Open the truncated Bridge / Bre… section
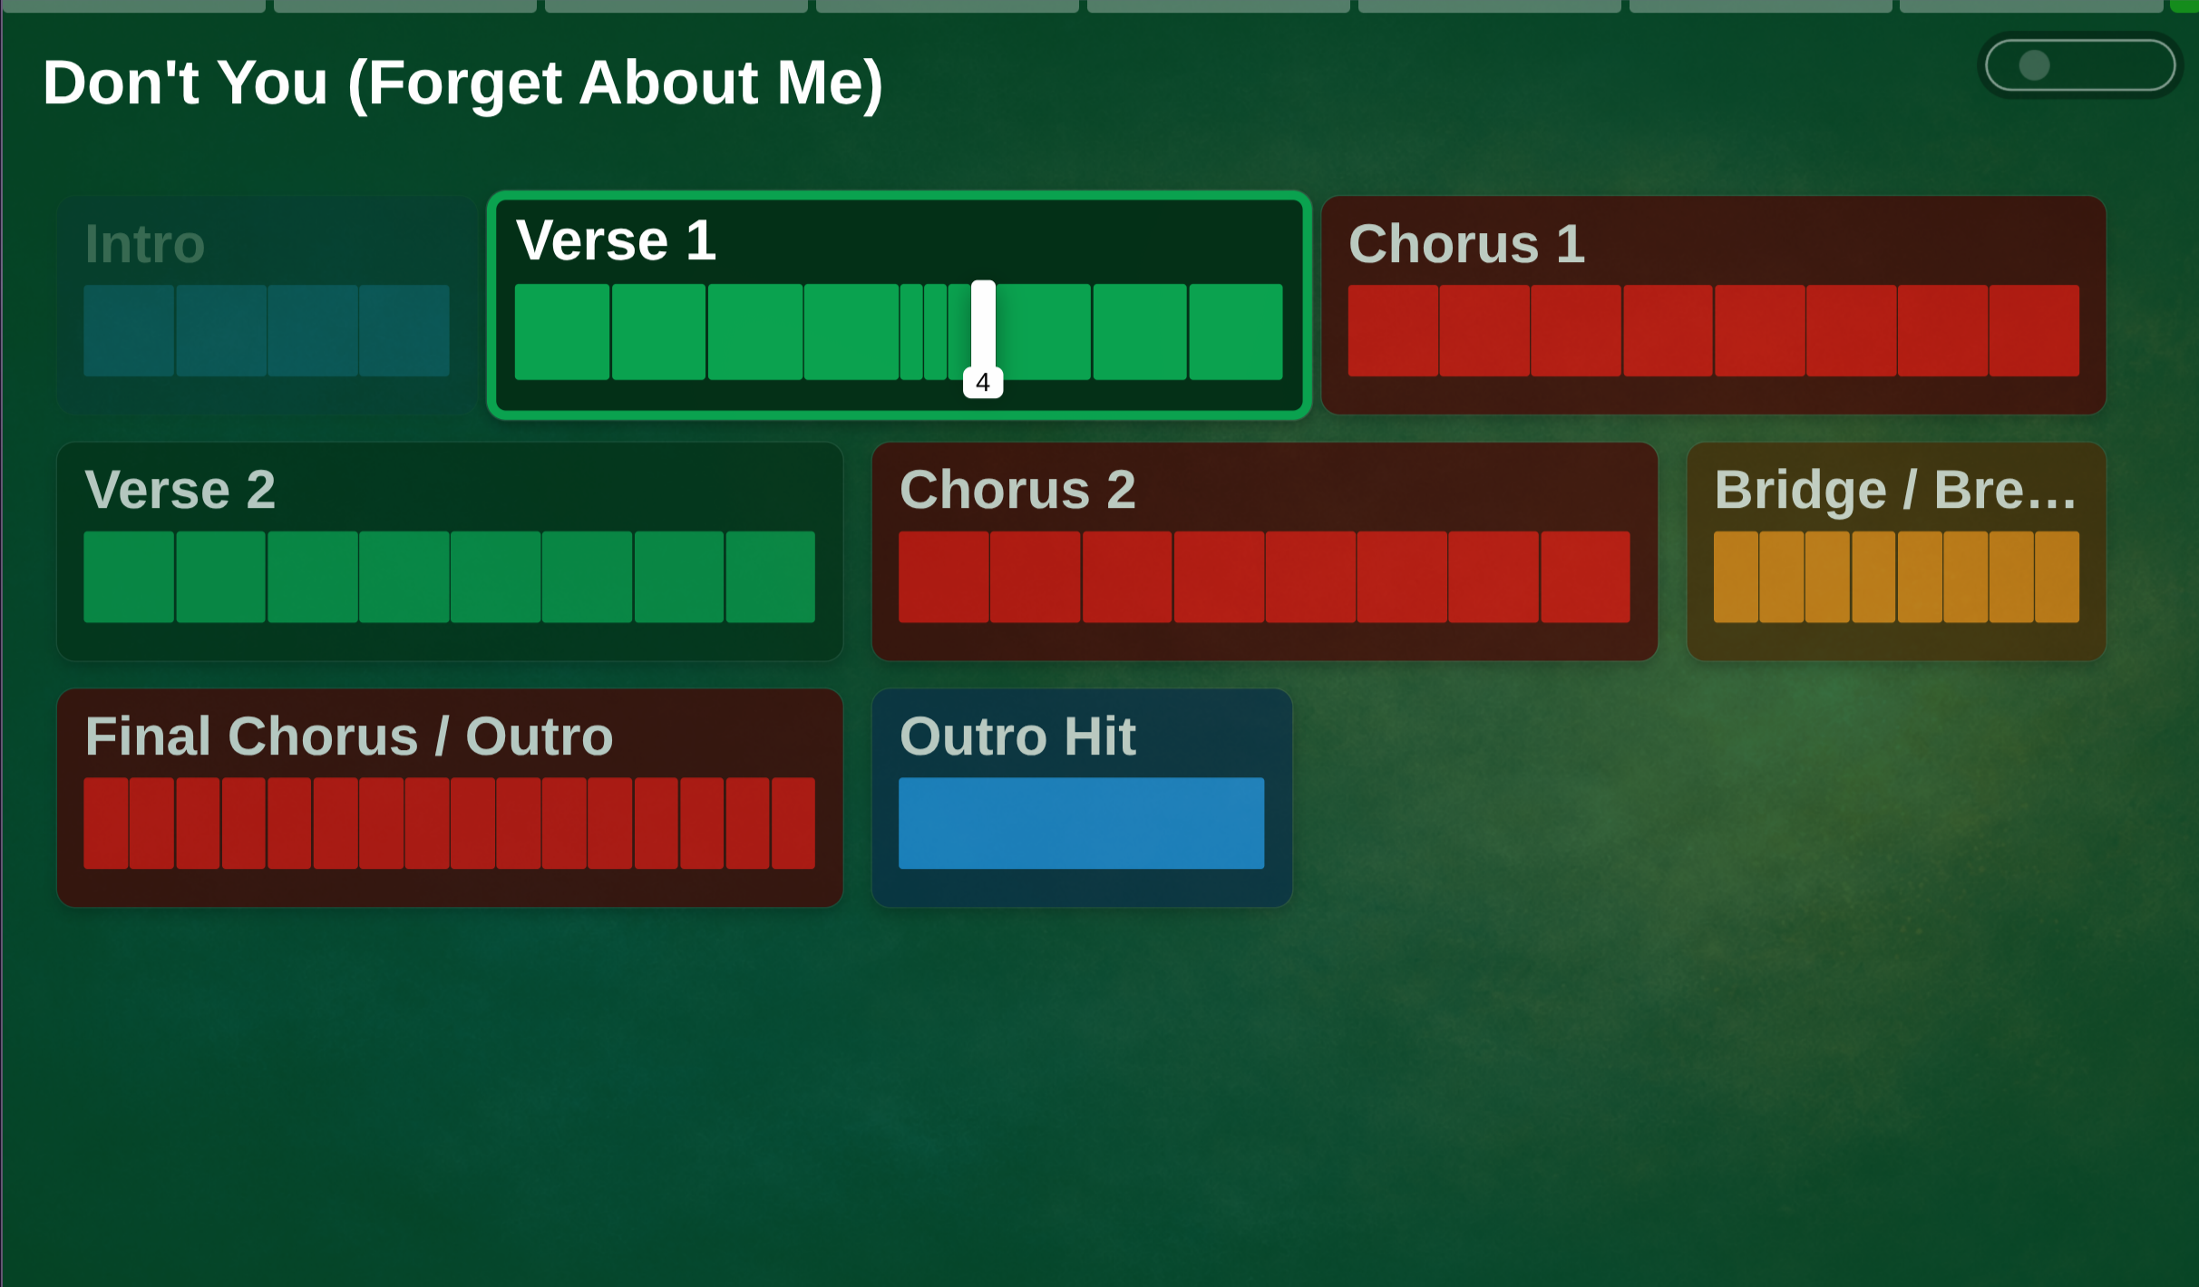2199x1287 pixels. coord(1894,491)
